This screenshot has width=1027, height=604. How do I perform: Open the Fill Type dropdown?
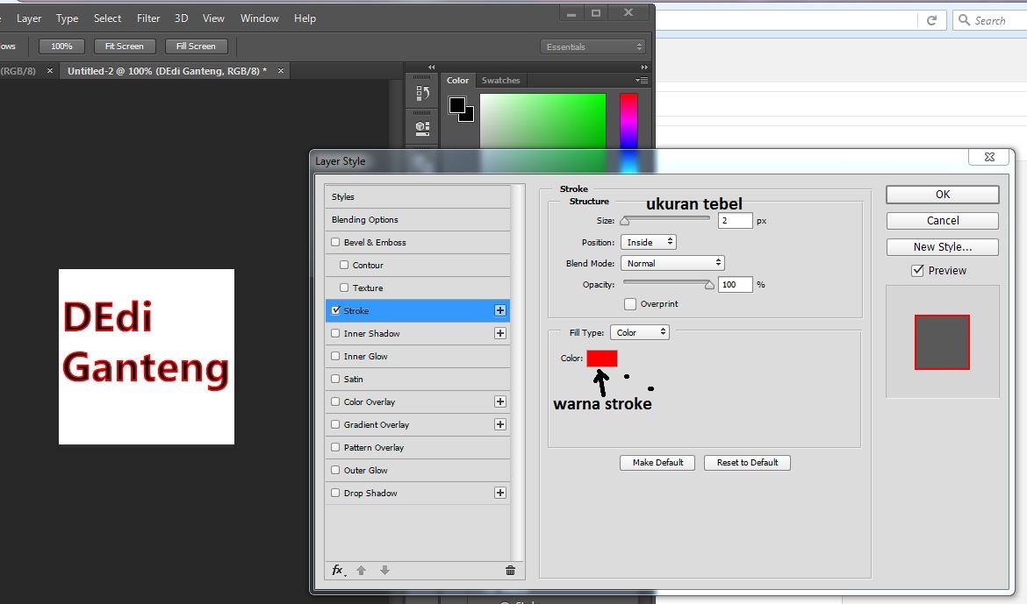tap(639, 331)
